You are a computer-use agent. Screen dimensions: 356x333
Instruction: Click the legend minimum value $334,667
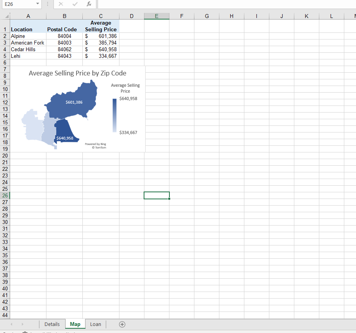[x=128, y=132]
